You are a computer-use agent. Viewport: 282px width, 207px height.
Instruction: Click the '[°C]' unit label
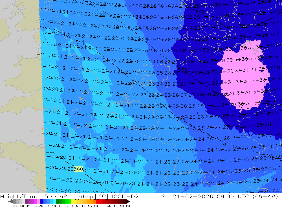click(103, 196)
